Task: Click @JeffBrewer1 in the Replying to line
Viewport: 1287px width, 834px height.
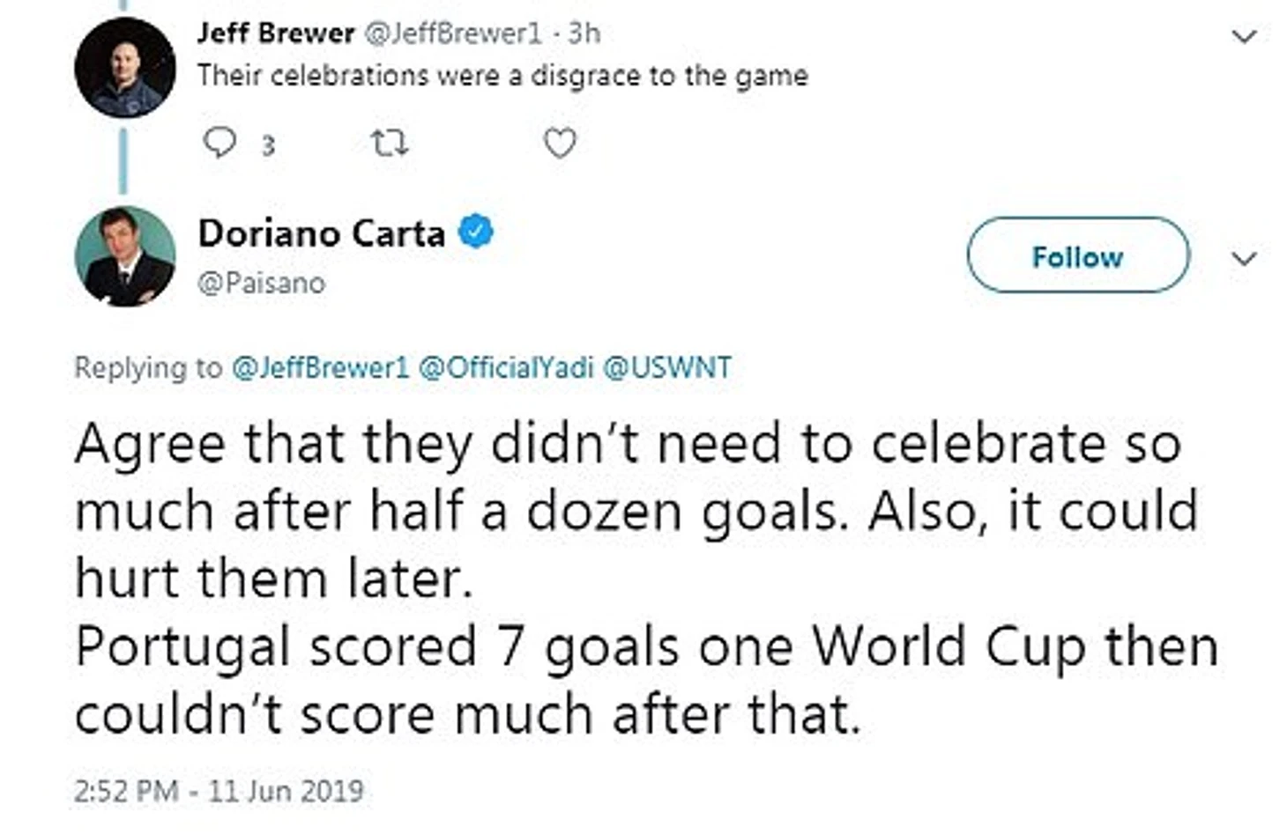Action: tap(320, 367)
